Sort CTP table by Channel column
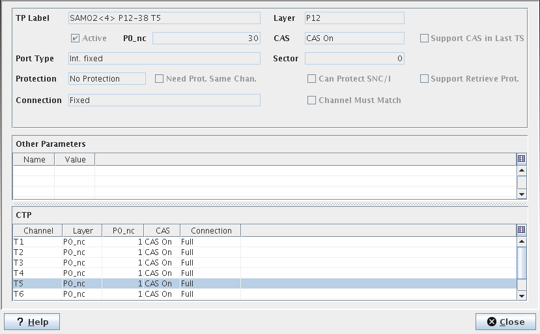The image size is (540, 334). pos(38,230)
